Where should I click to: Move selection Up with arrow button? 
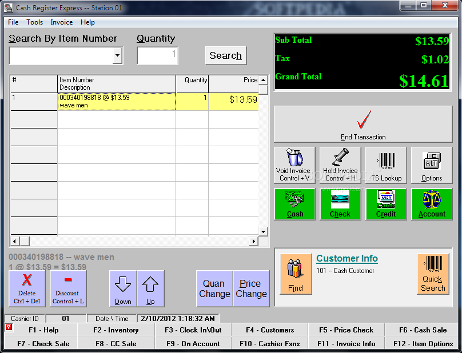point(150,288)
